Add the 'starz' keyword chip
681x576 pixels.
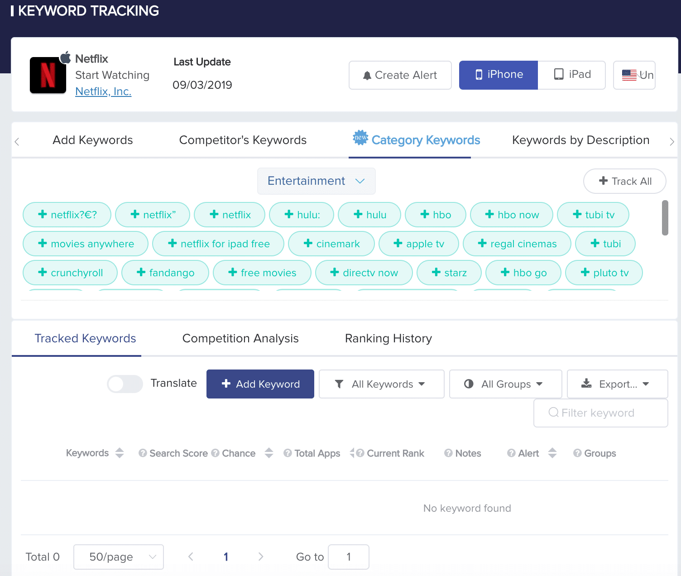[449, 273]
